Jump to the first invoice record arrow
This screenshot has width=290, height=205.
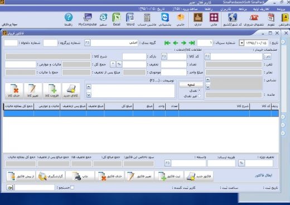coord(167,43)
